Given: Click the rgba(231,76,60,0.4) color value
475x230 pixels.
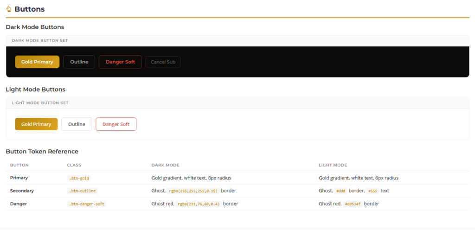Looking at the screenshot, I should click(199, 204).
